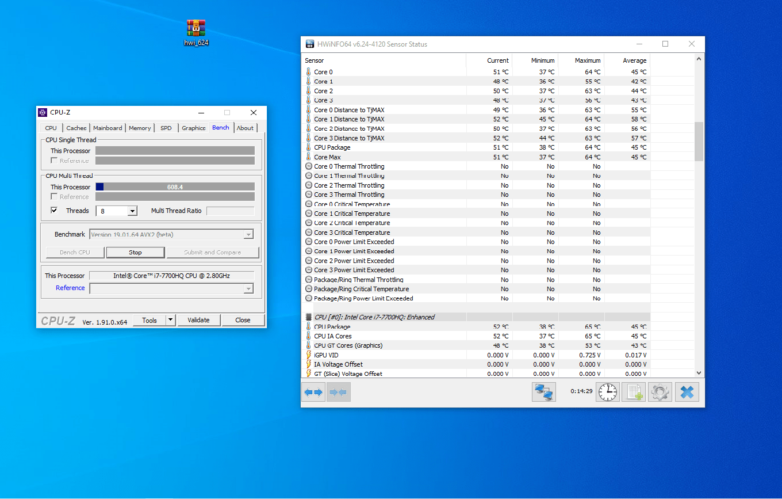This screenshot has height=499, width=782.
Task: Click the thermometer icon beside CPU IA Cores
Action: point(309,336)
